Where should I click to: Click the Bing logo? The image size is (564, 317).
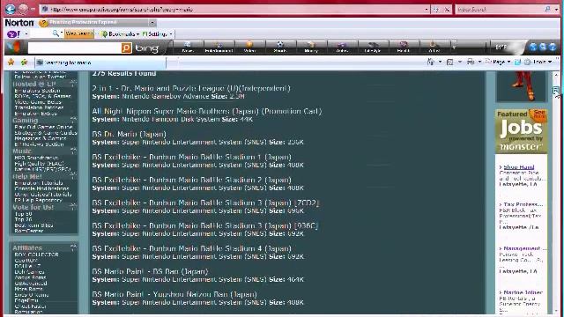click(147, 48)
